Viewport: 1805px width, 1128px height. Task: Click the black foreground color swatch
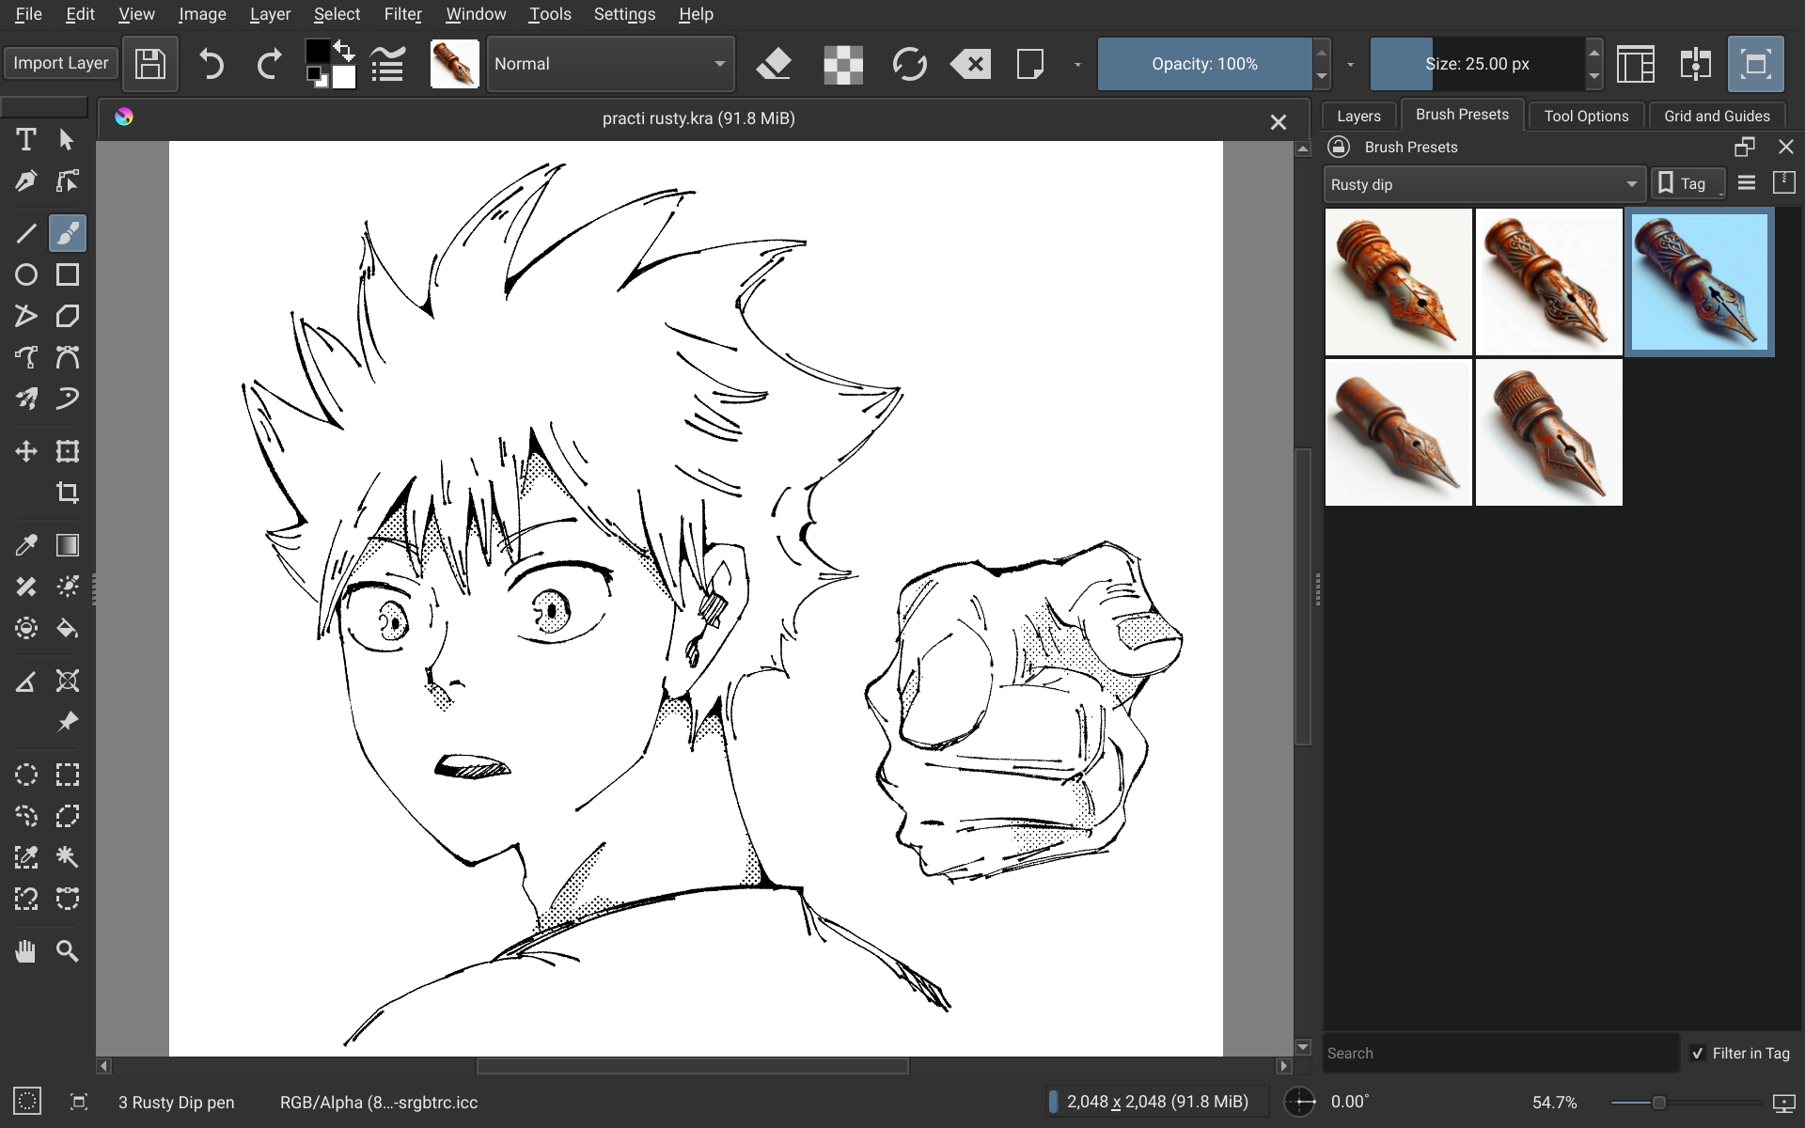pyautogui.click(x=317, y=52)
